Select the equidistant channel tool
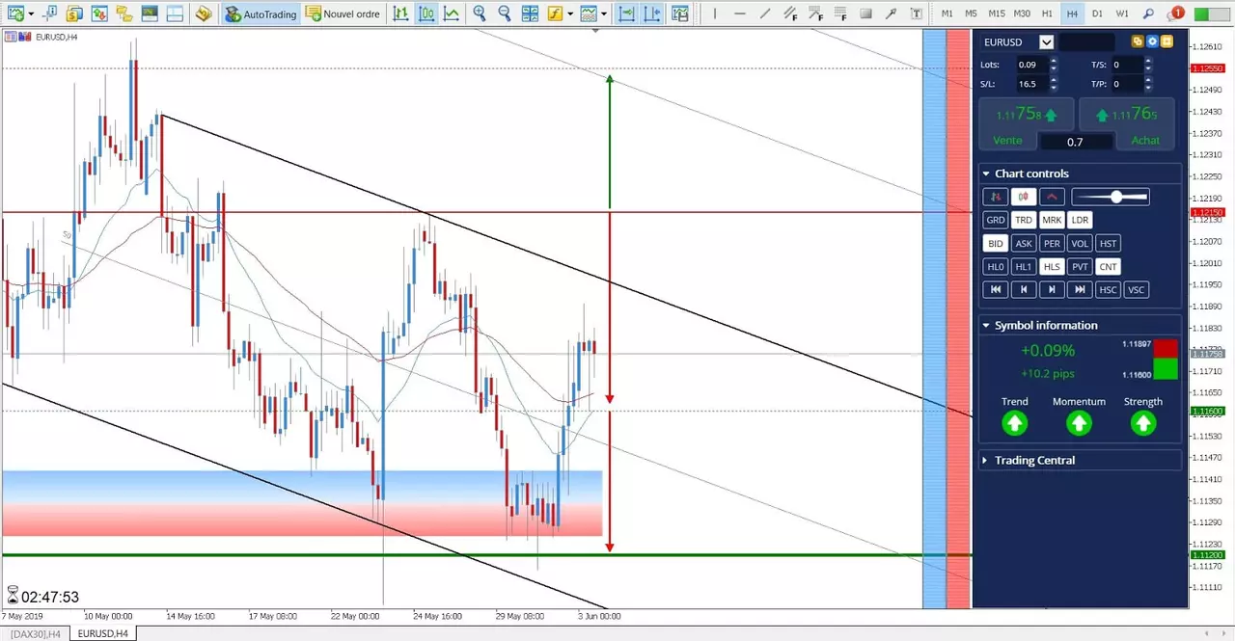Screen dimensions: 1235x641 [x=790, y=13]
